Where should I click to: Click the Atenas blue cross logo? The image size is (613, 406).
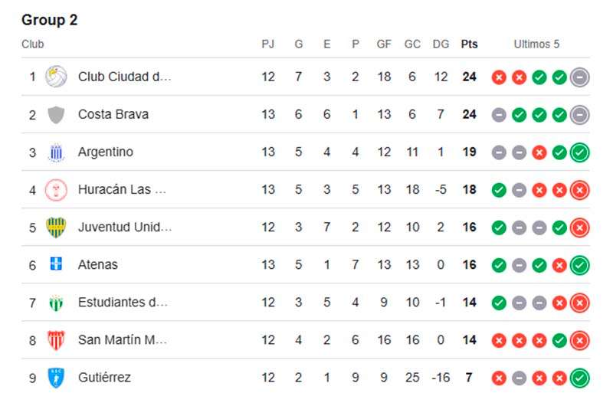point(56,264)
